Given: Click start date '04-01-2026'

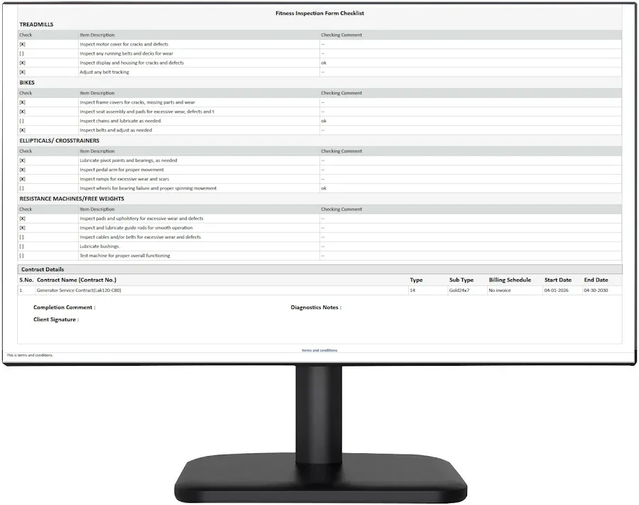Looking at the screenshot, I should (x=556, y=290).
